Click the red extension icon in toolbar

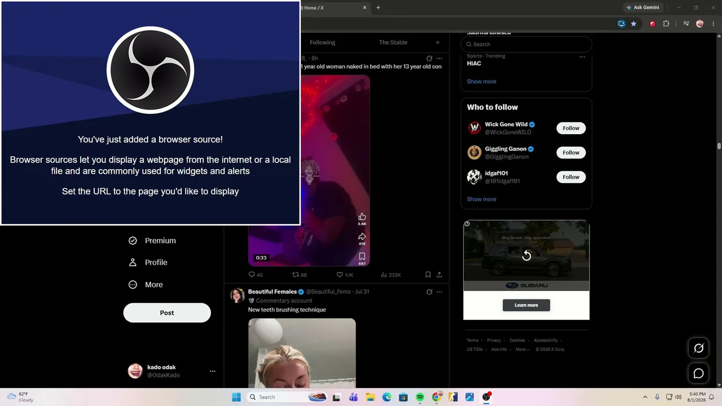tap(653, 24)
